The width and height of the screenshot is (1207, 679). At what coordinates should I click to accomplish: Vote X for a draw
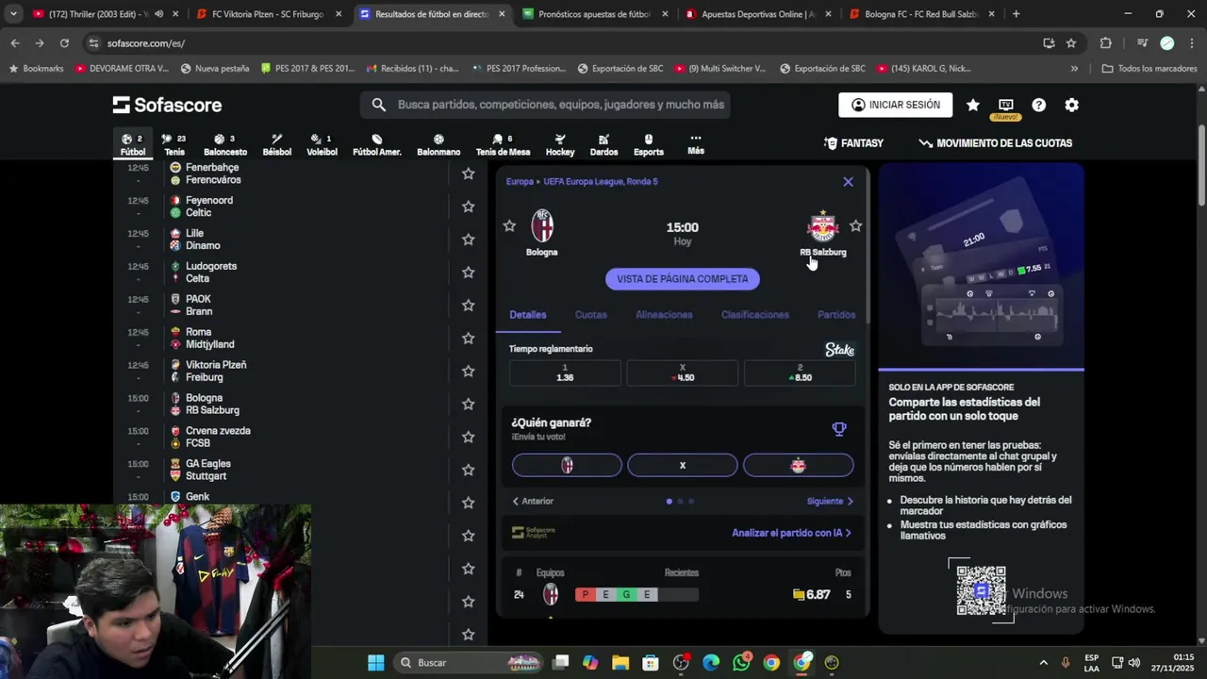pos(683,465)
